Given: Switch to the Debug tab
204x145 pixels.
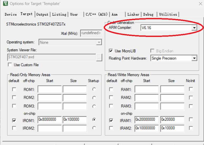Looking at the screenshot, I should click(148, 14).
